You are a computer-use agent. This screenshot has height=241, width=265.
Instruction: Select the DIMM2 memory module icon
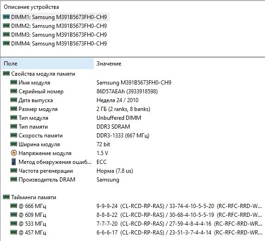[x=6, y=26]
